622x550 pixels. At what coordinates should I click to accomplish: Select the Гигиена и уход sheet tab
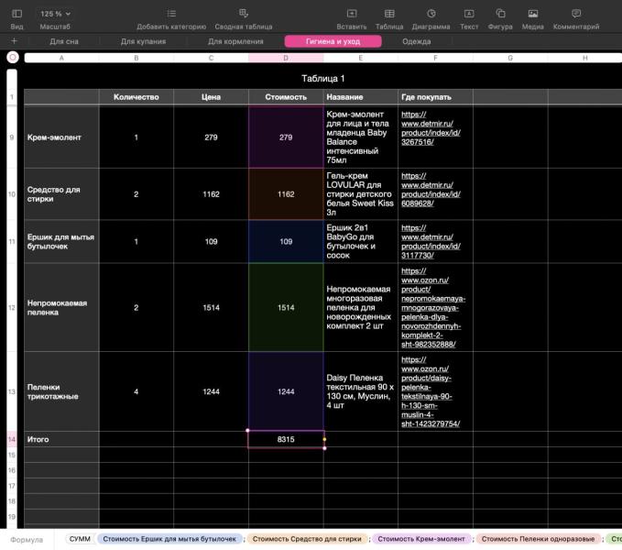pos(333,41)
